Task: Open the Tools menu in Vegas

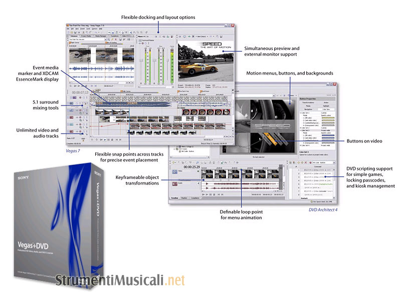Action: [87, 28]
